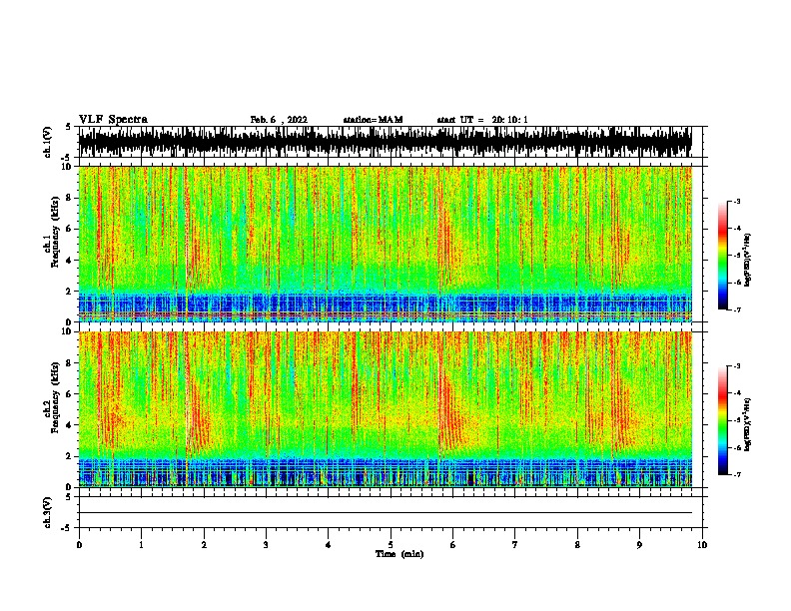Click the time axis tick label '1'
The image size is (791, 611).
[x=141, y=544]
